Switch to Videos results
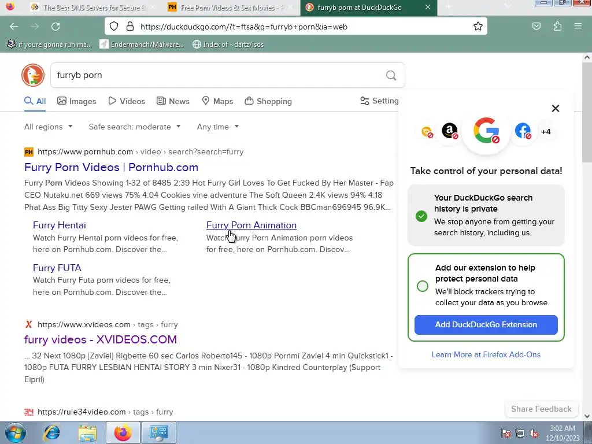The image size is (592, 444). (x=127, y=101)
